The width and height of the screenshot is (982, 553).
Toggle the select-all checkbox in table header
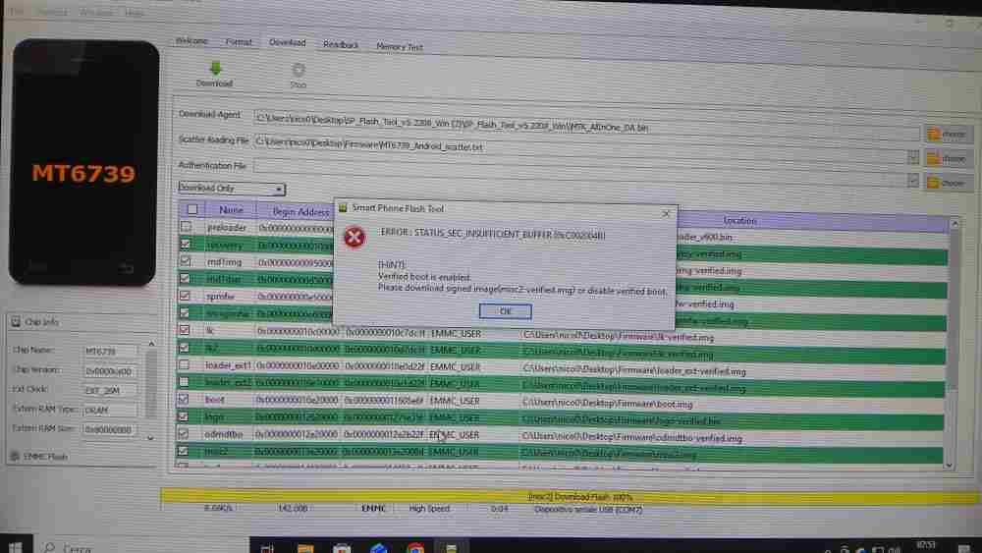(x=192, y=209)
